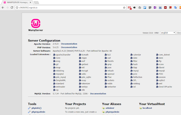Open phpmyadmin under Tools
Viewport: 181px width, 115px height.
click(x=38, y=112)
